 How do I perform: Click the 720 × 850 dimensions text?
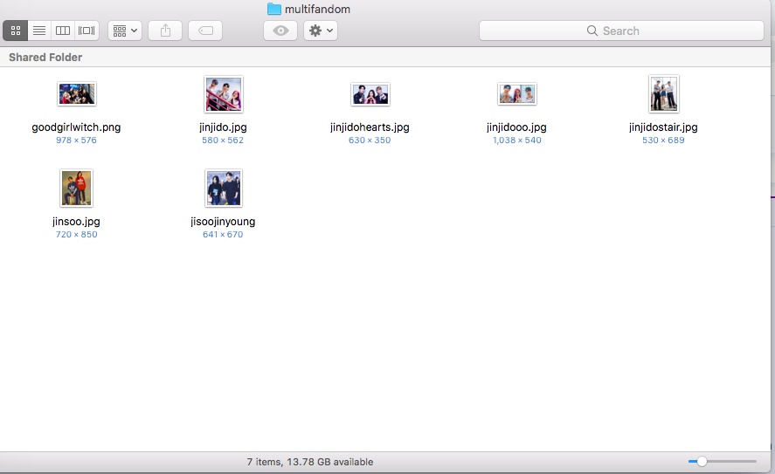click(x=77, y=235)
